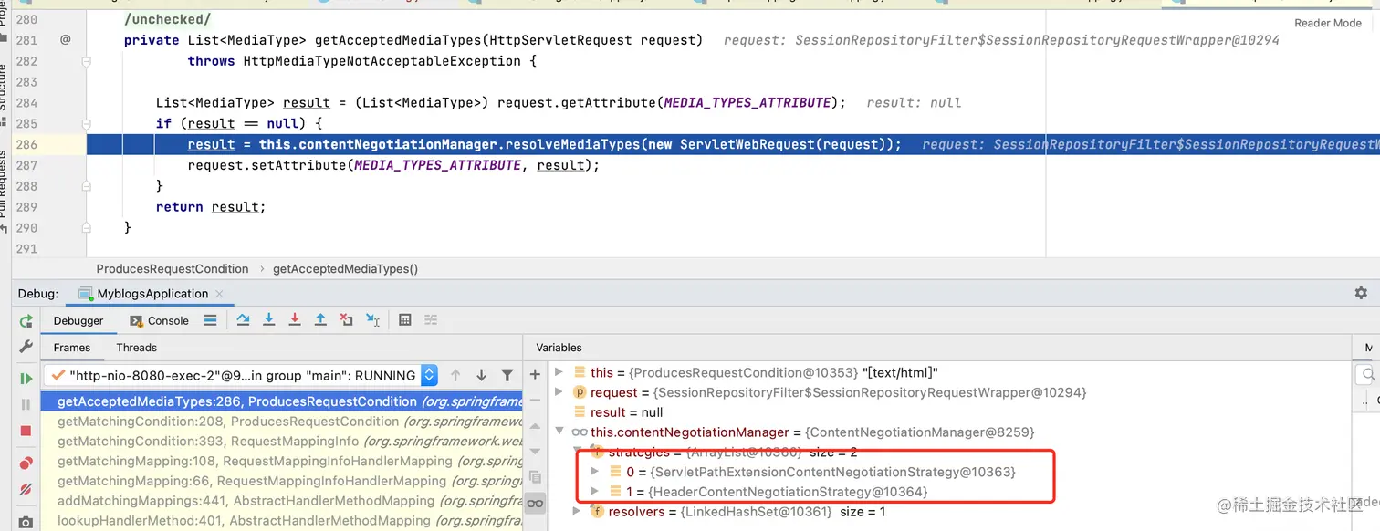
Task: View breakpoints red circles icon
Action: point(26,463)
